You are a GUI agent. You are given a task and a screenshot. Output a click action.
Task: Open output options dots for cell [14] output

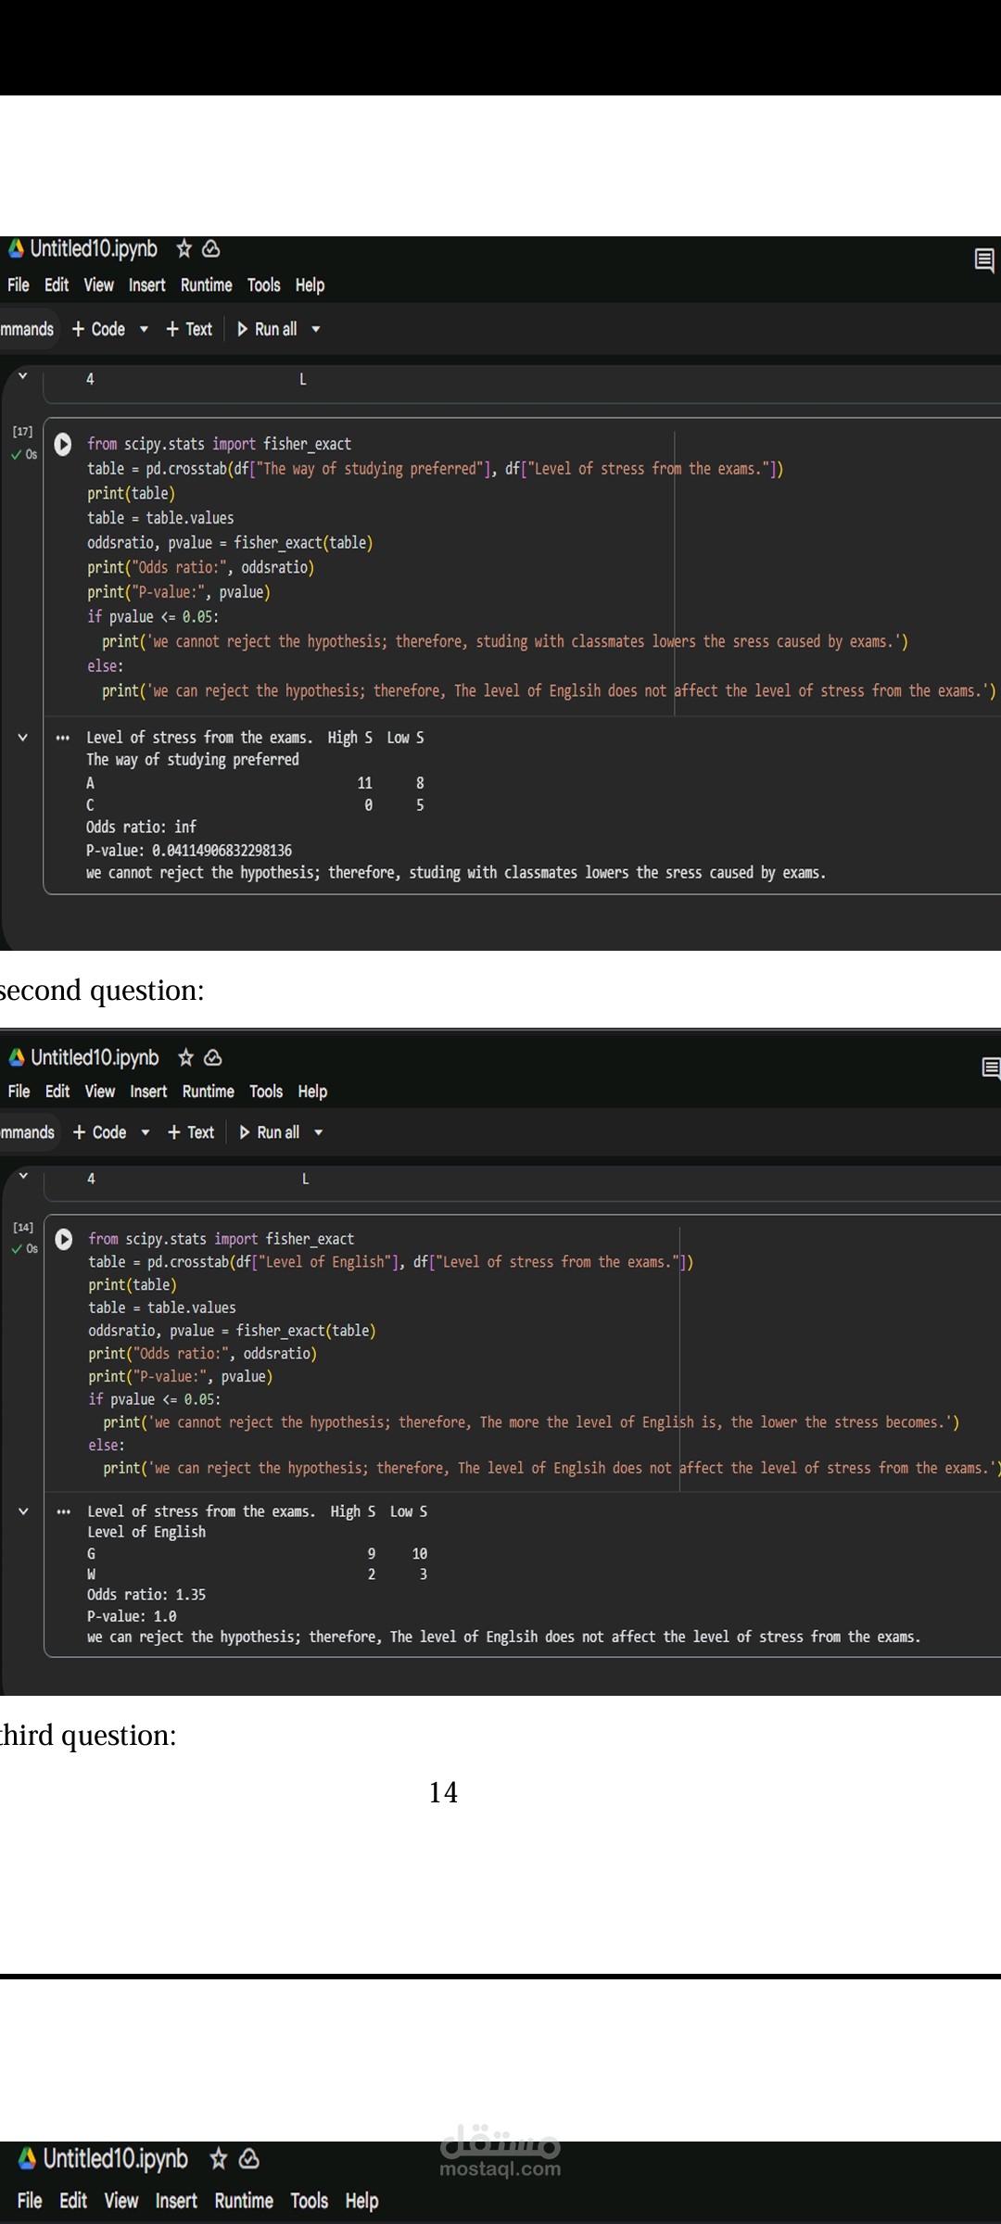pyautogui.click(x=64, y=1512)
